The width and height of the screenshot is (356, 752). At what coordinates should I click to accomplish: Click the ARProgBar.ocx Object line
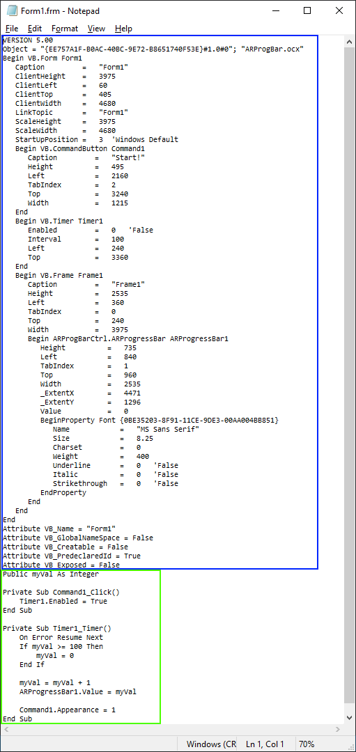tap(153, 49)
